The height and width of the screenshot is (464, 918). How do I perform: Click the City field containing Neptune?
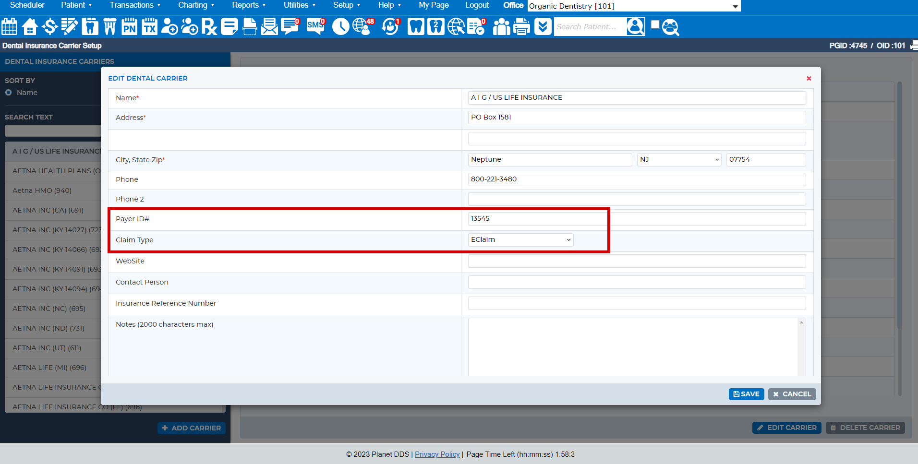[550, 159]
